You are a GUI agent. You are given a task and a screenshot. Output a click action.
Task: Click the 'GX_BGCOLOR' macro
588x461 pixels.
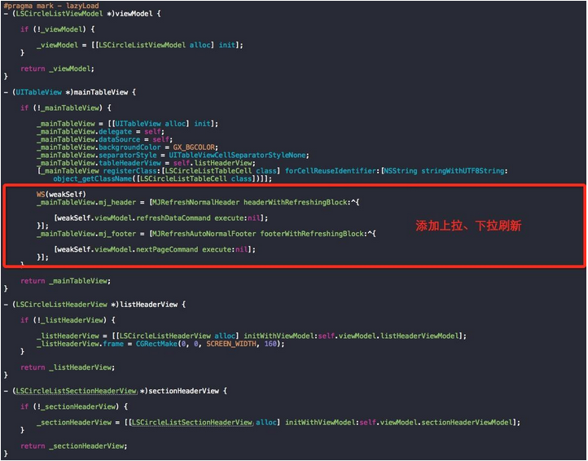pos(194,147)
